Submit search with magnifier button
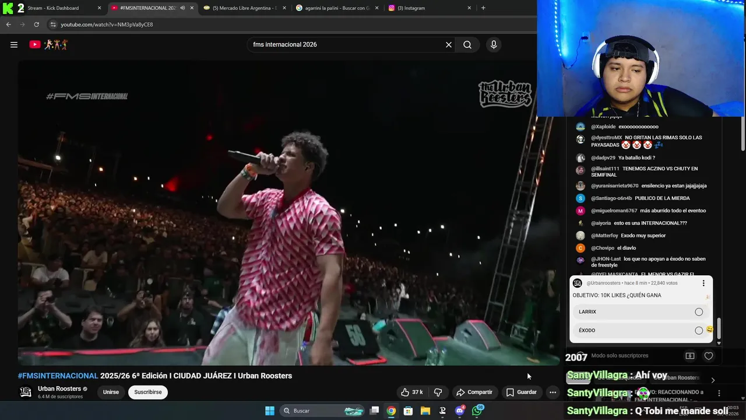Viewport: 746px width, 420px height. click(x=467, y=44)
